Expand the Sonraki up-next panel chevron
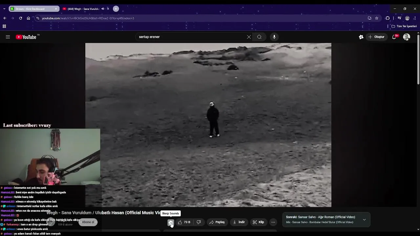Screen dimensions: 420x236 (x=364, y=220)
